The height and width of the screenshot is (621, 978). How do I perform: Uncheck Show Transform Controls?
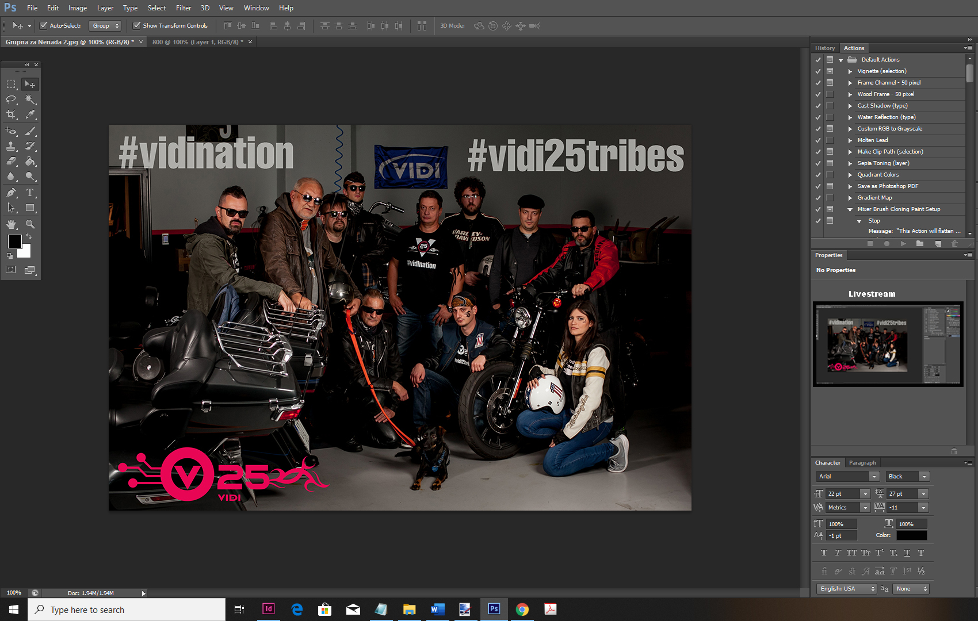pyautogui.click(x=136, y=25)
